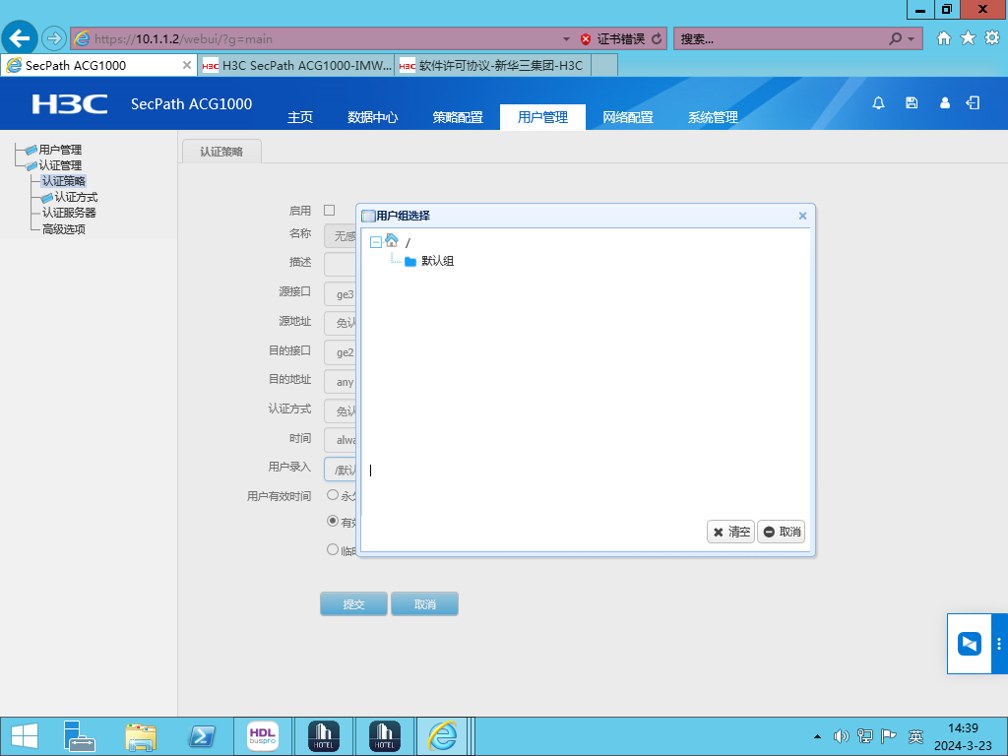
Task: Click the save configuration disk icon
Action: 911,102
